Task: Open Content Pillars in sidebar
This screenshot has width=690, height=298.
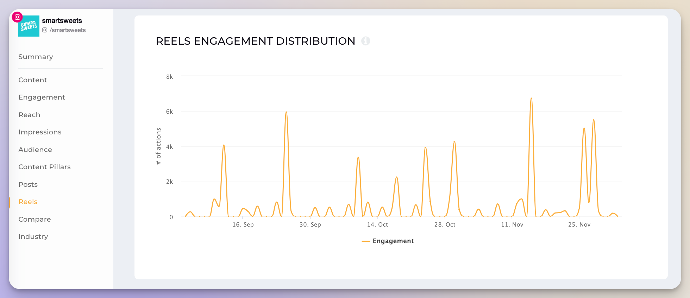Action: 44,167
